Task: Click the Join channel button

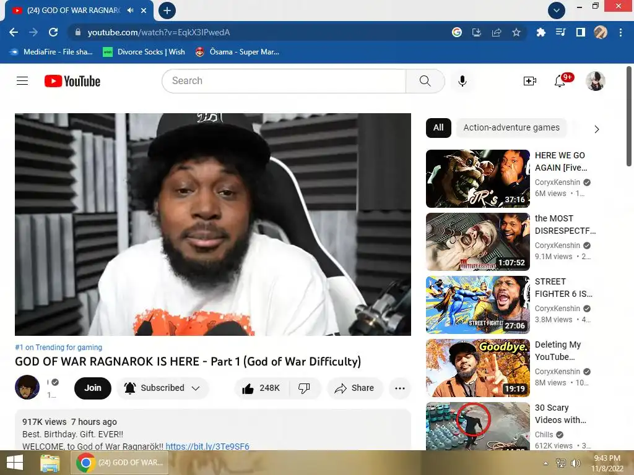Action: point(93,388)
